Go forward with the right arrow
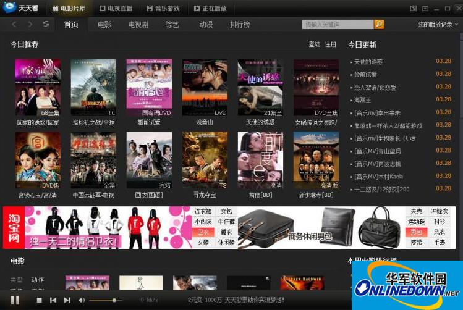 (x=30, y=24)
